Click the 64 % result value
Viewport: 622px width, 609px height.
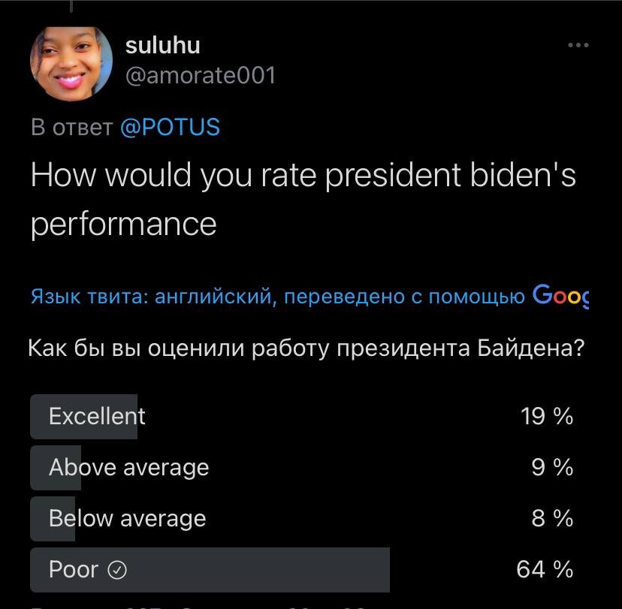coord(545,570)
